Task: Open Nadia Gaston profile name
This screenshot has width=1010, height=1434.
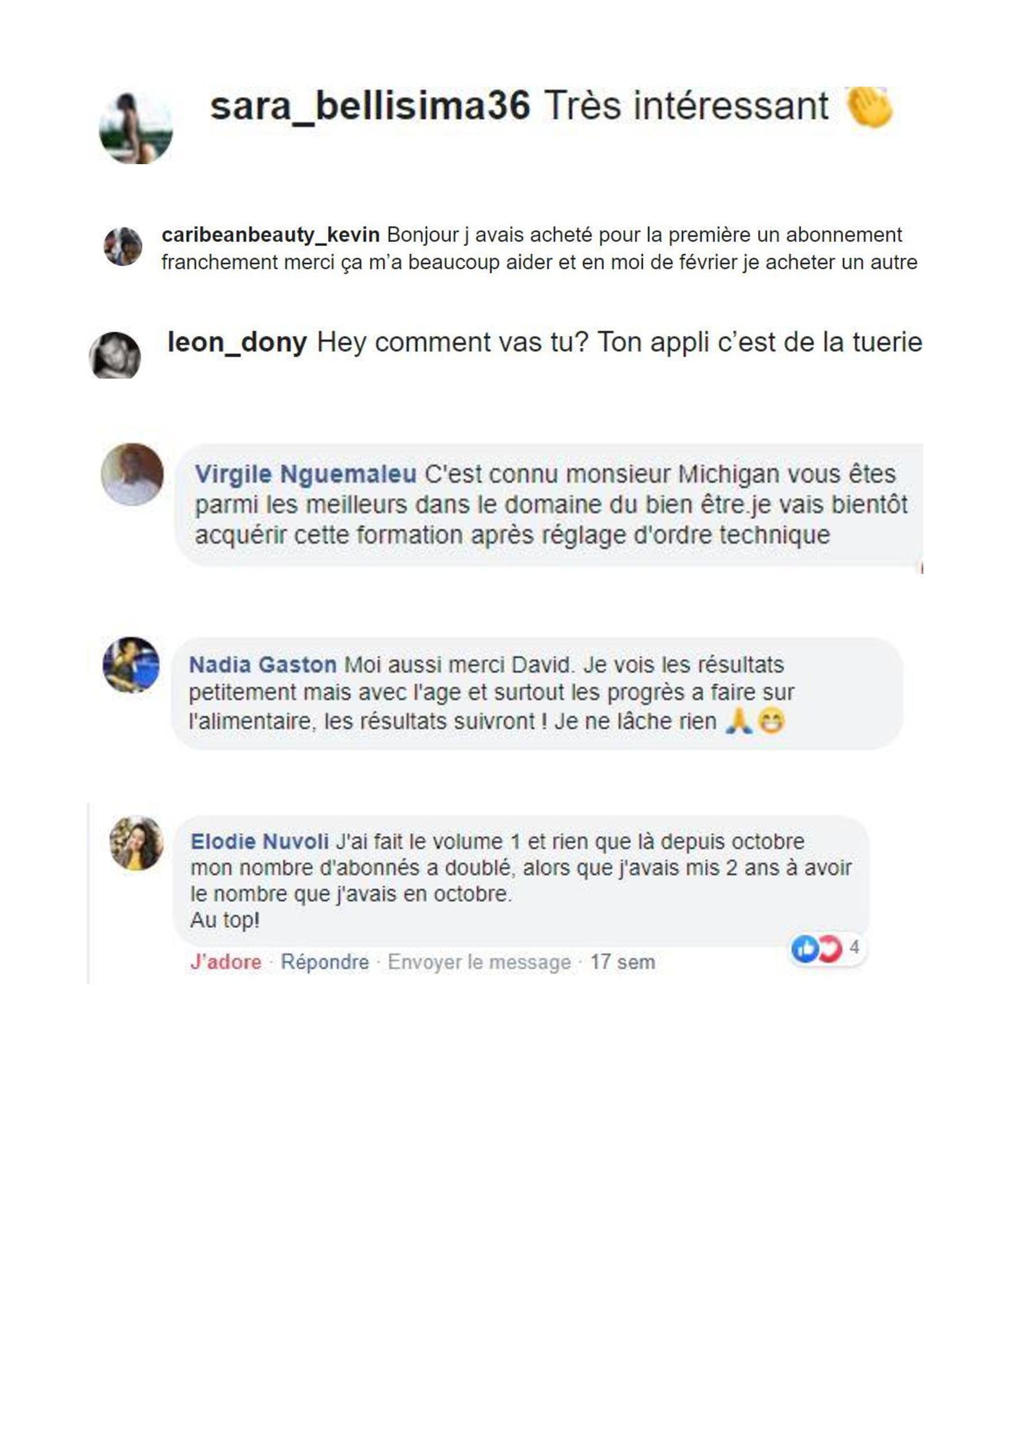Action: click(263, 665)
